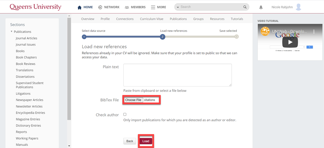Open the Network globe icon
The height and width of the screenshot is (148, 324).
tap(100, 7)
